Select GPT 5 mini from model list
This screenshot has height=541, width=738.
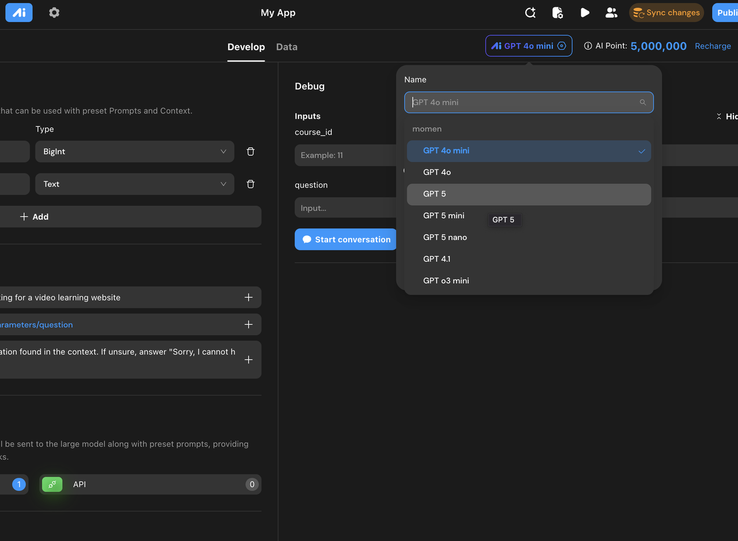pos(443,216)
